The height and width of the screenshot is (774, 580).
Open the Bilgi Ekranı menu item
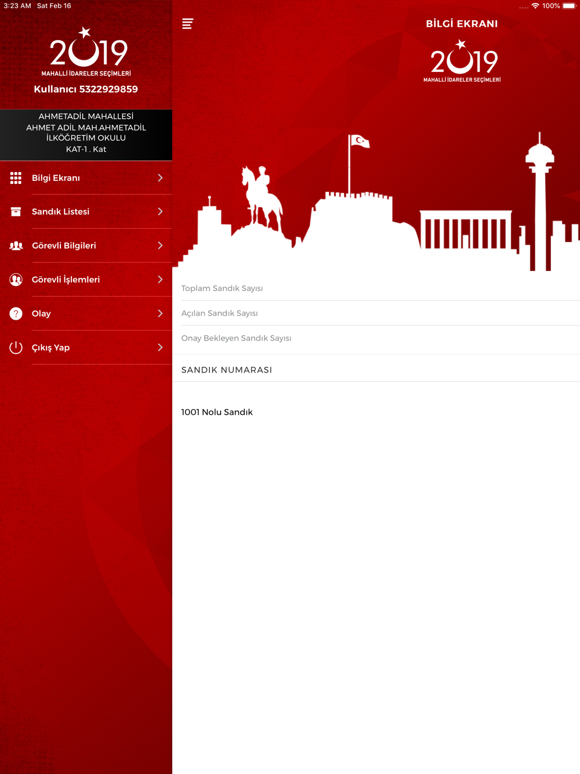pyautogui.click(x=86, y=178)
